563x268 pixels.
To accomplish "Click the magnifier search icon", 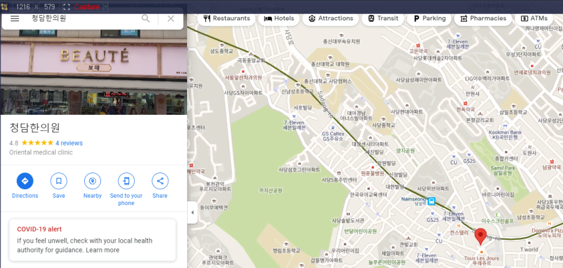I will point(146,18).
